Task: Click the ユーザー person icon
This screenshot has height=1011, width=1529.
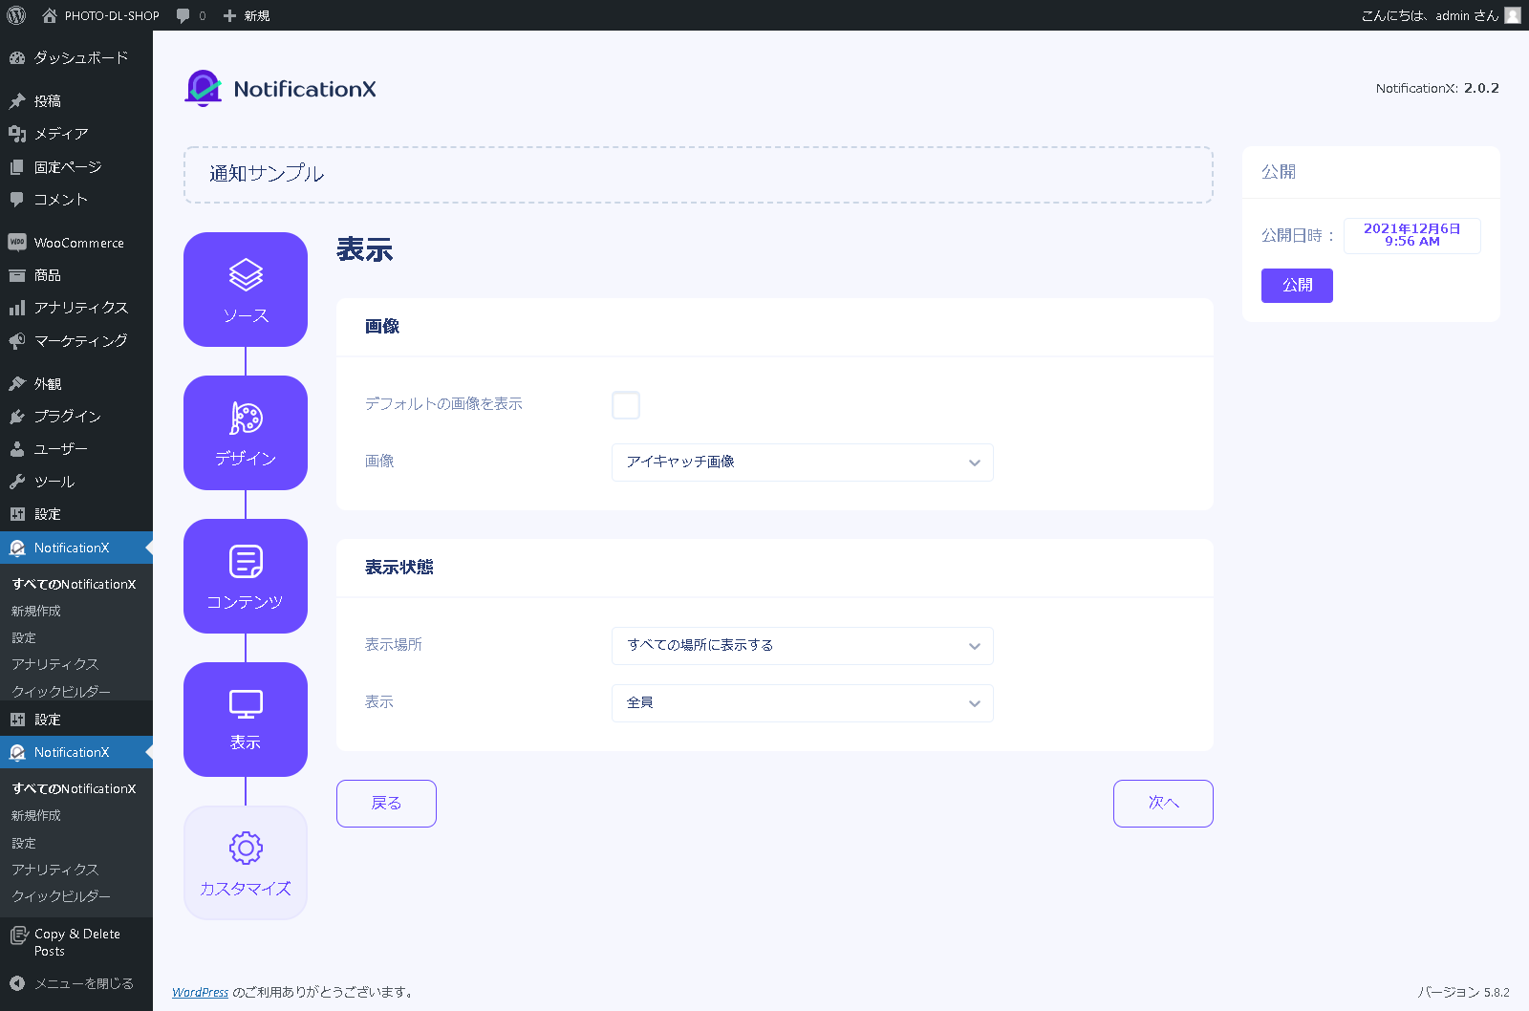Action: tap(17, 449)
